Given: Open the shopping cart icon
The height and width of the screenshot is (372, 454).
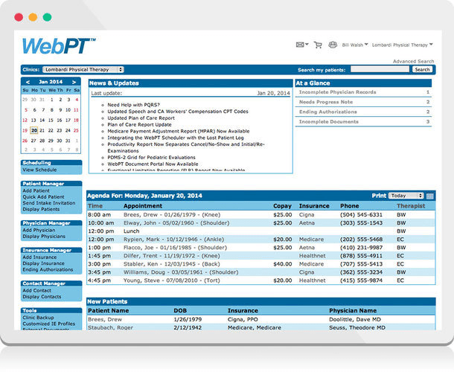Looking at the screenshot, I should tap(318, 45).
